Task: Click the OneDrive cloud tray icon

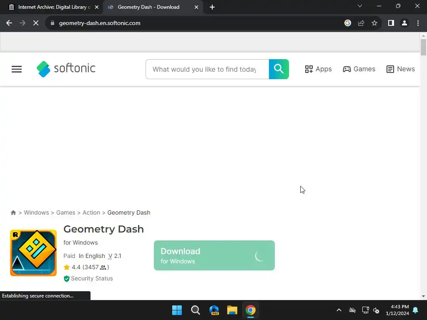Action: click(x=352, y=310)
